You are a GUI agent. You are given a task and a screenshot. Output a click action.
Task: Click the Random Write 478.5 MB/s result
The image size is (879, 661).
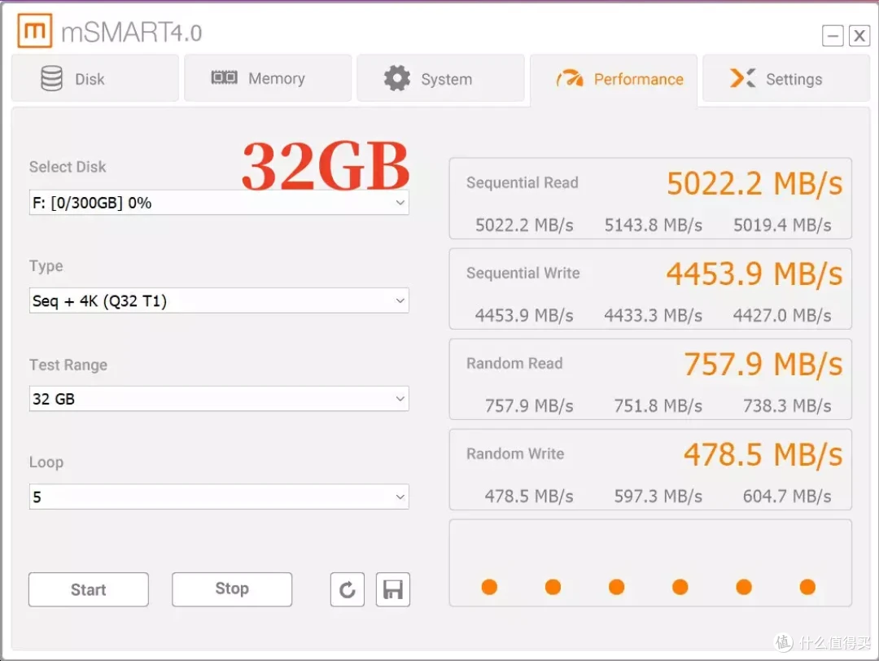[x=763, y=455]
